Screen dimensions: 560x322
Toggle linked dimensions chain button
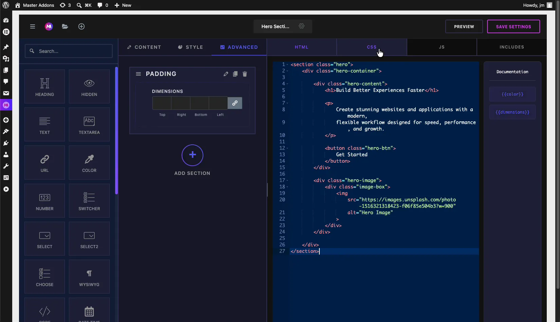[x=235, y=103]
